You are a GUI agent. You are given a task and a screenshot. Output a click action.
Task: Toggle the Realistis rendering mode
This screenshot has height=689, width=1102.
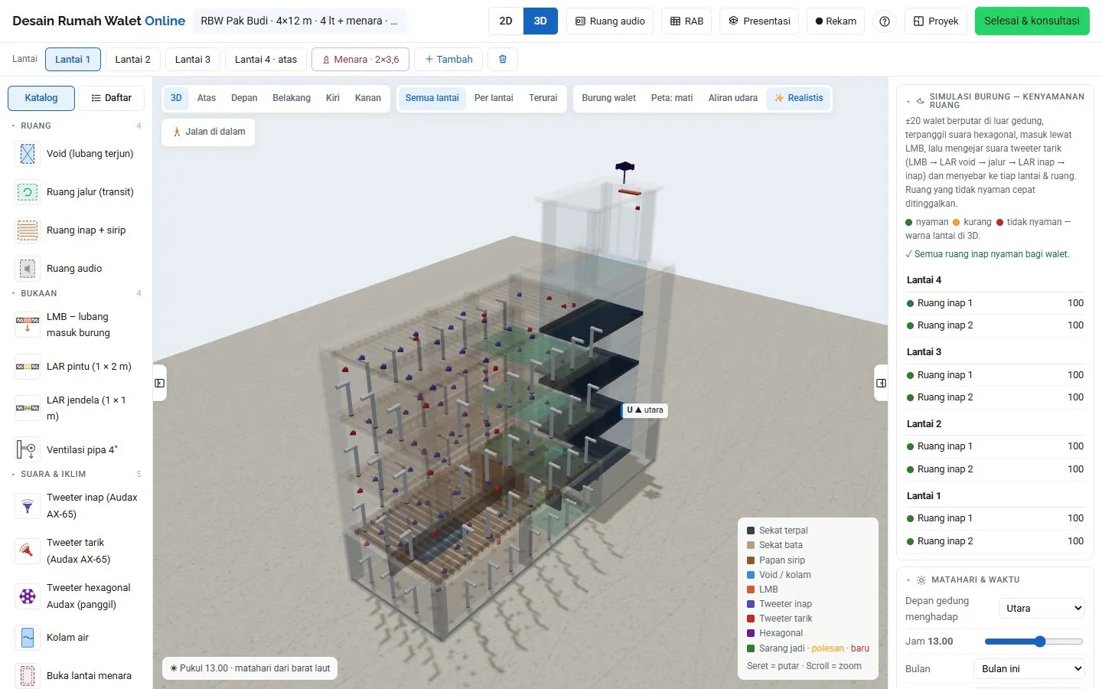click(x=799, y=98)
